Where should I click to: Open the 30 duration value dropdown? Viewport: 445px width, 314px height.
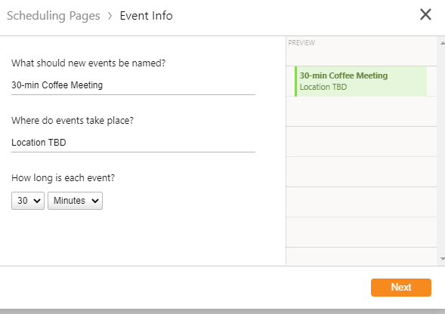[28, 201]
